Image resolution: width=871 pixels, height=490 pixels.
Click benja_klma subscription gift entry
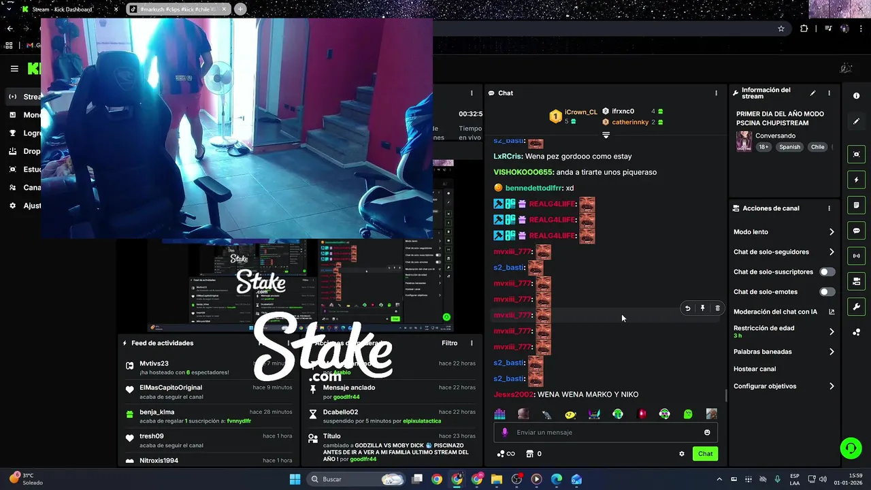(208, 416)
